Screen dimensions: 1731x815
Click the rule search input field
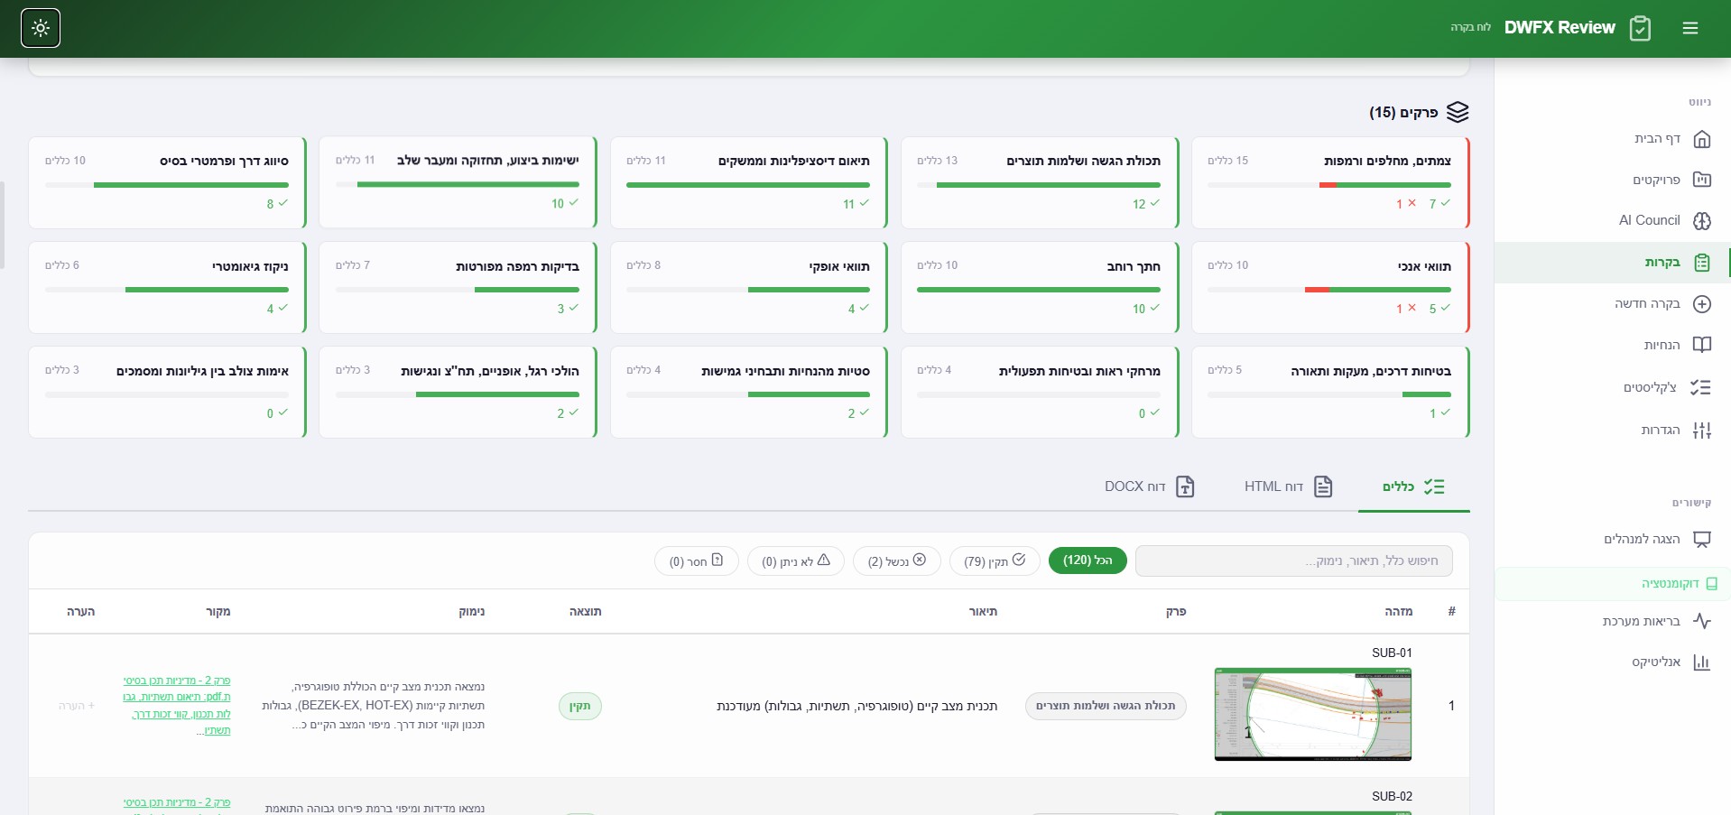tap(1292, 560)
